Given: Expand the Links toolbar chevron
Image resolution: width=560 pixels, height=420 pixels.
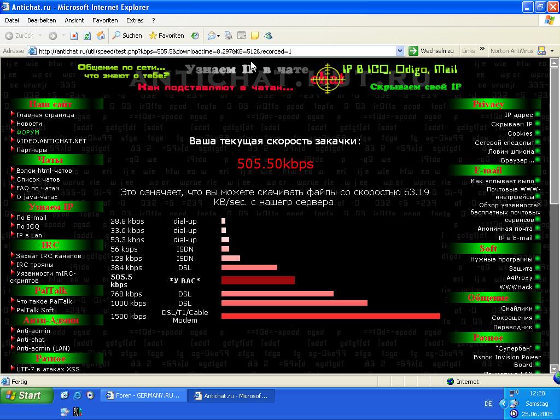Looking at the screenshot, I should pyautogui.click(x=482, y=49).
